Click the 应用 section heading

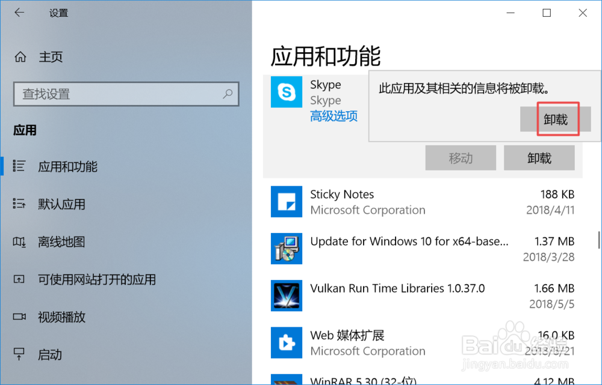coord(25,130)
